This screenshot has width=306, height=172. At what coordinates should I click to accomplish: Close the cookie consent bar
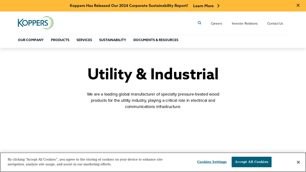298,162
